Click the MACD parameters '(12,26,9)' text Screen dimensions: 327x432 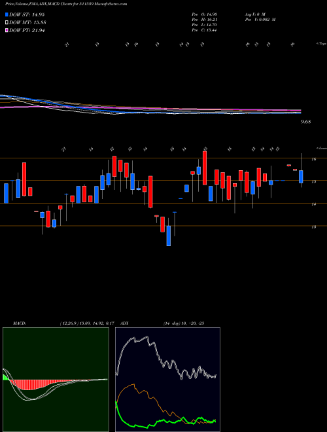pyautogui.click(x=69, y=323)
